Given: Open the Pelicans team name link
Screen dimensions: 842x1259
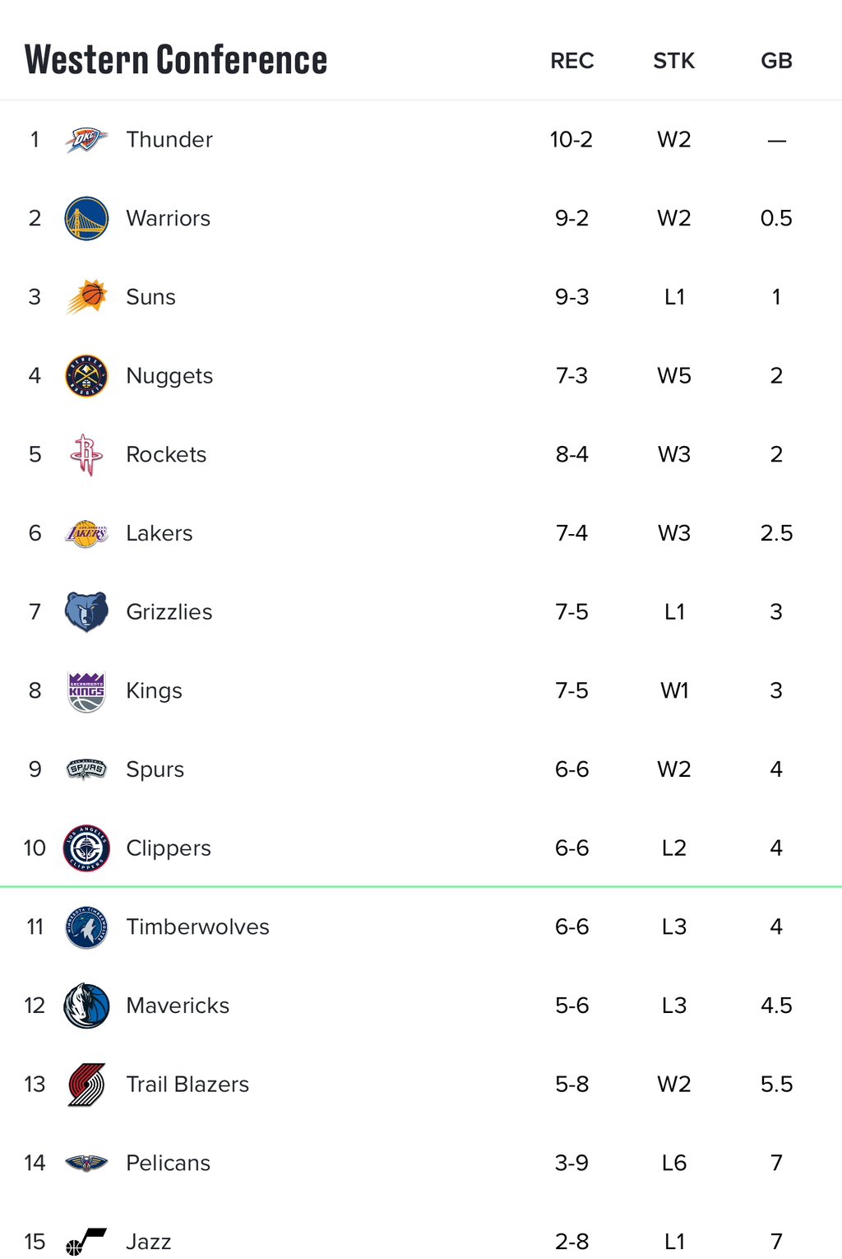Looking at the screenshot, I should pos(168,1163).
